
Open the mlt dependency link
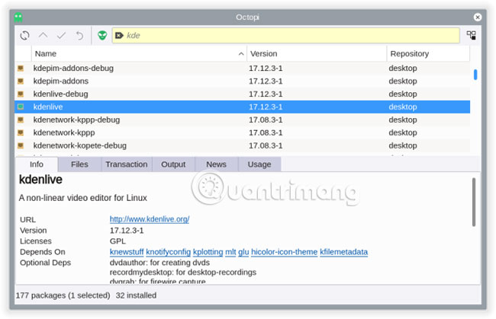[230, 252]
